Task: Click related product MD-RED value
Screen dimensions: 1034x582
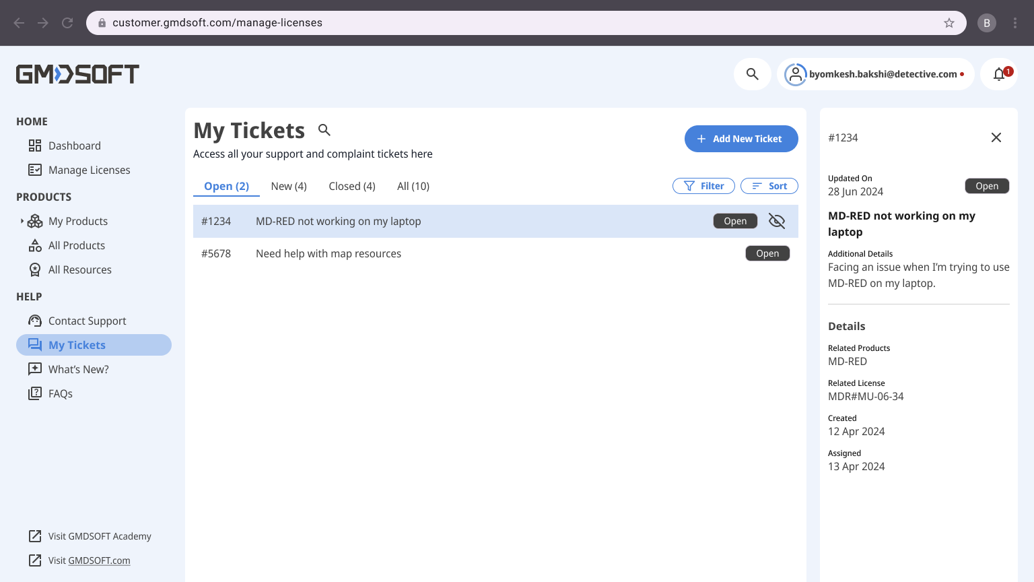Action: pos(848,361)
